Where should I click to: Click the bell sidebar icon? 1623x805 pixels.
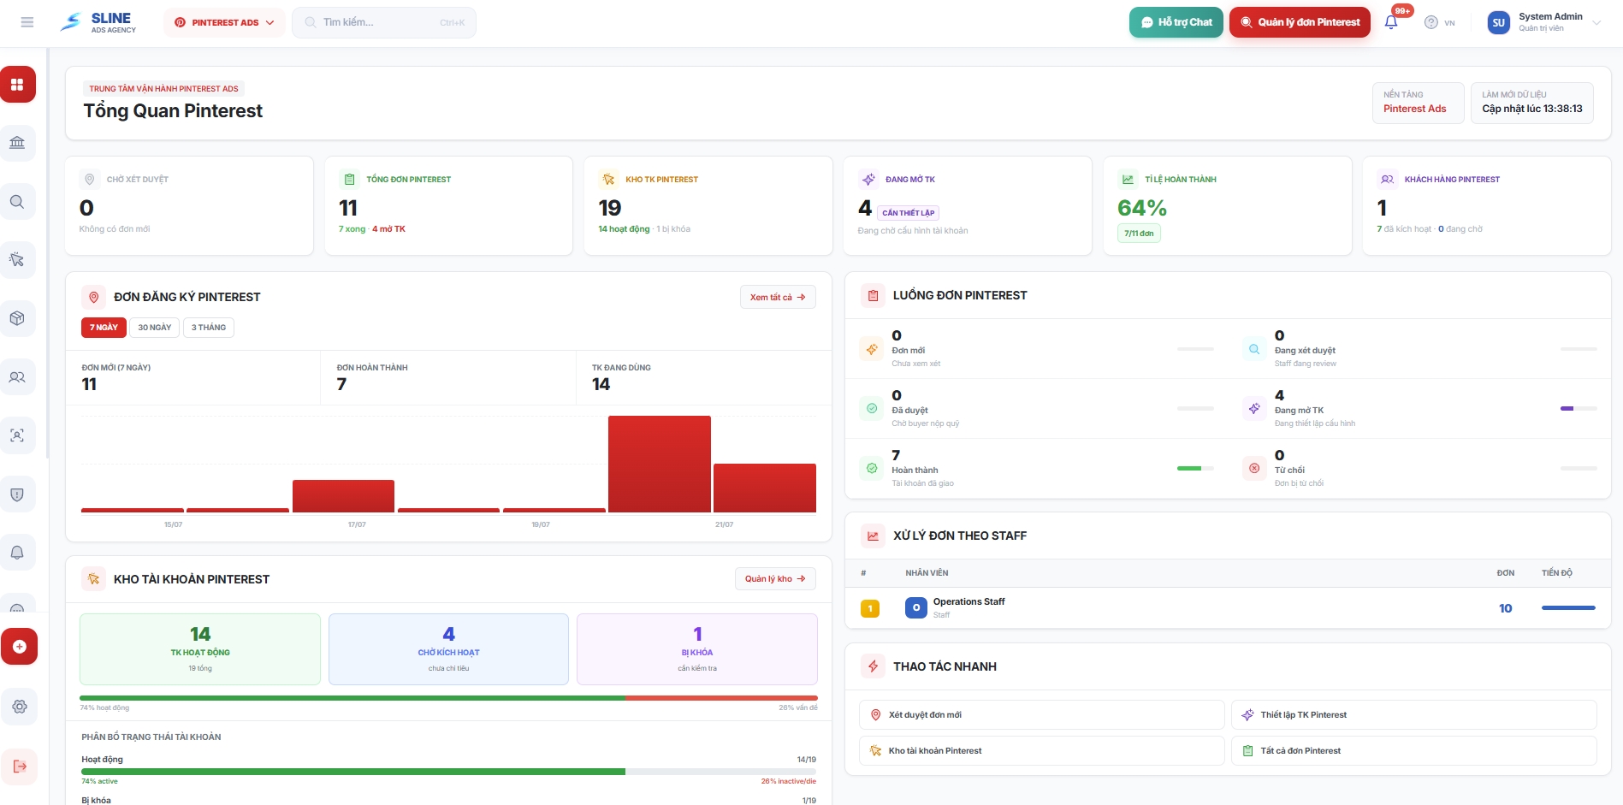(17, 553)
